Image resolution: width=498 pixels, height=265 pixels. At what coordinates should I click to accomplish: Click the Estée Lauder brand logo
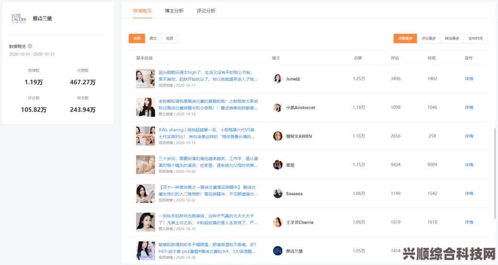19,18
